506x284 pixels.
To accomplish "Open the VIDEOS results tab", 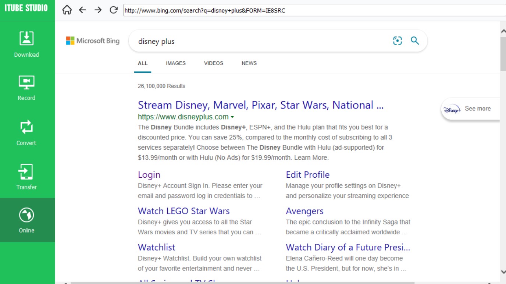I will pyautogui.click(x=213, y=63).
